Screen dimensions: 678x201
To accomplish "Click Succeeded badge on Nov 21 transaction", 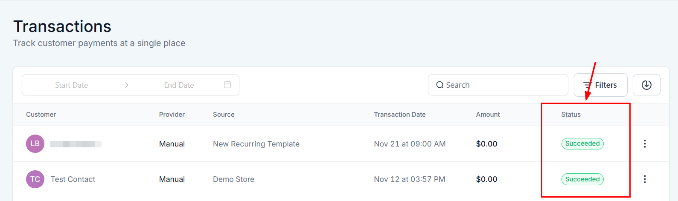I will tap(582, 144).
